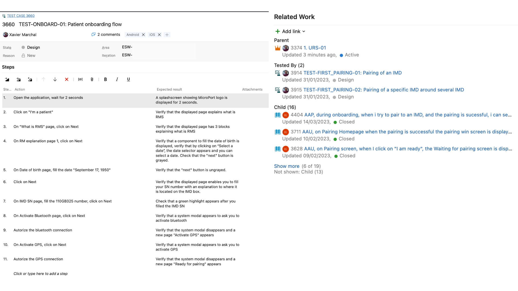Click the Insert parameter [@] icon
Screen dimensions: 518x291
[x=80, y=79]
